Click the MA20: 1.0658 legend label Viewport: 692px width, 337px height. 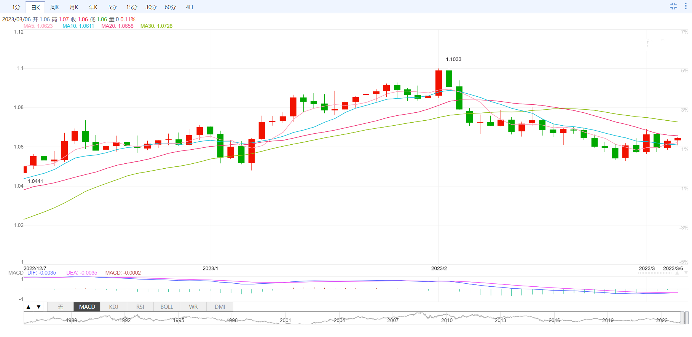click(x=117, y=26)
